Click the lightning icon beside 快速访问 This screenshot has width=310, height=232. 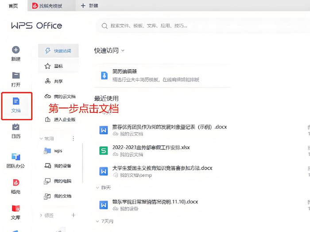[x=48, y=51]
